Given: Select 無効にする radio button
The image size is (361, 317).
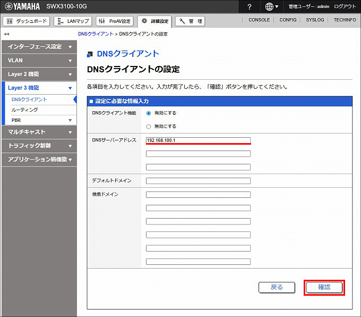Looking at the screenshot, I should (149, 127).
